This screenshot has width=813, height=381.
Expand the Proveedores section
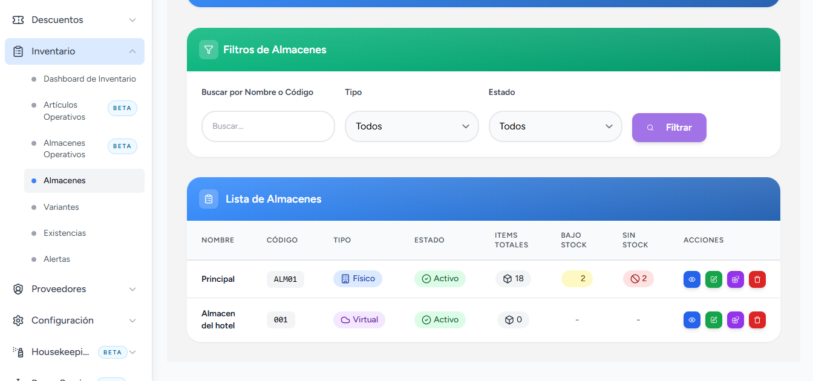74,289
